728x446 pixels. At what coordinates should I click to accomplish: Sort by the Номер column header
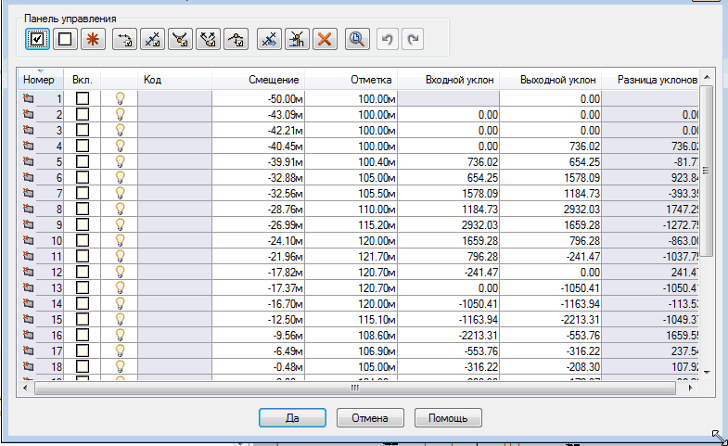pos(40,80)
